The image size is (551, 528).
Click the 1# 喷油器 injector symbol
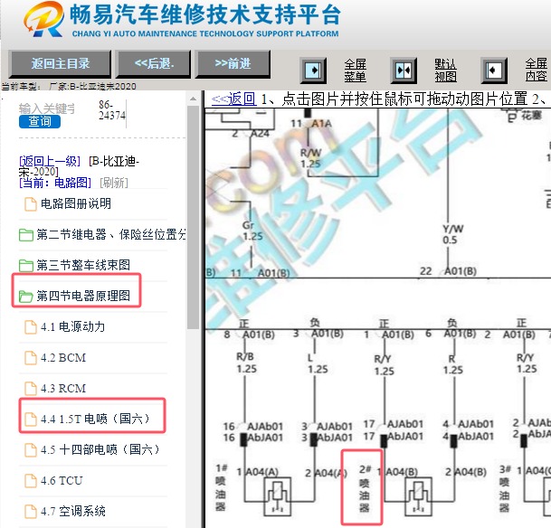[x=278, y=495]
